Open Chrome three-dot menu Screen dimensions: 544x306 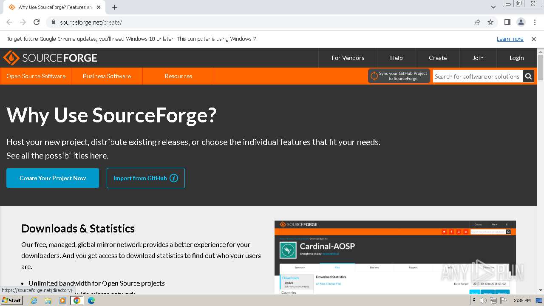click(x=535, y=22)
